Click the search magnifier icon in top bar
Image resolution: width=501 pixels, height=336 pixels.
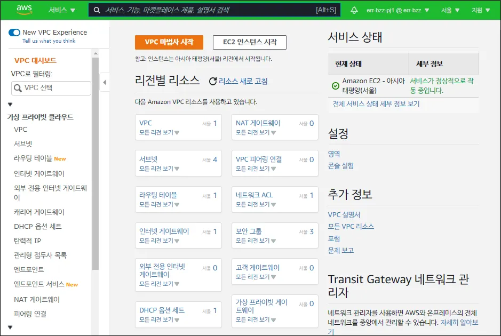coord(97,10)
